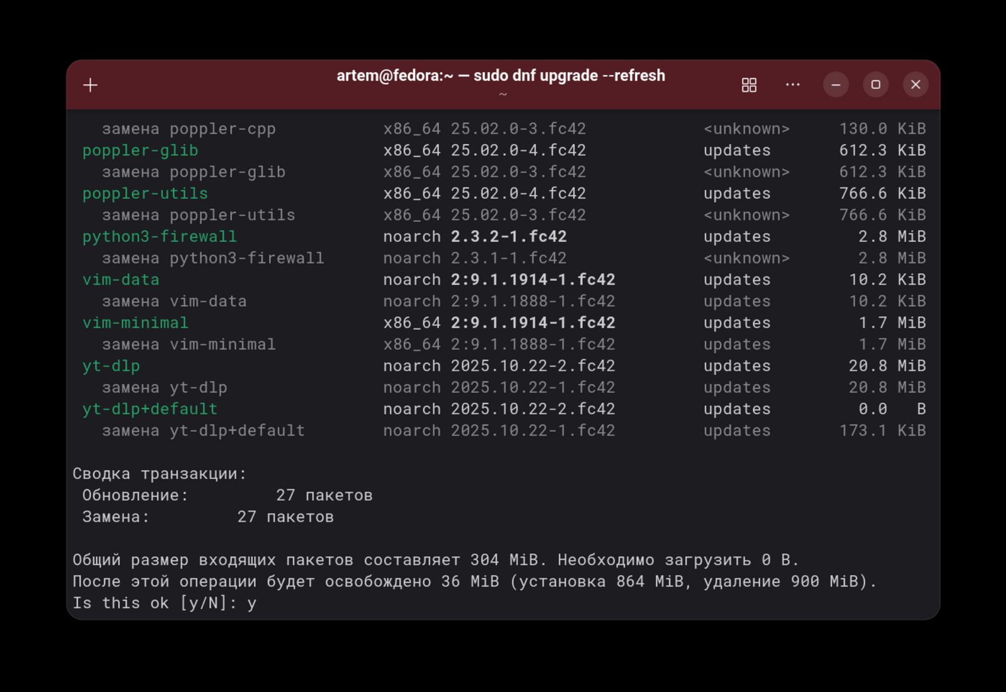
Task: Click the 'Is this ok [y/N]' prompt line
Action: (x=164, y=603)
